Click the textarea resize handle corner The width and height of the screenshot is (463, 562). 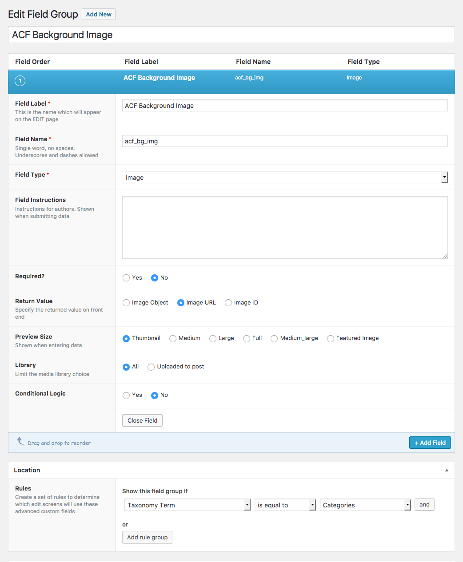pos(445,256)
